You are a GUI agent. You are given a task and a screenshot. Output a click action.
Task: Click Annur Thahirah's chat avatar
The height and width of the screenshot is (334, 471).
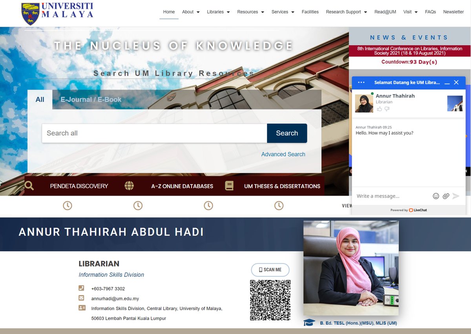tap(364, 103)
